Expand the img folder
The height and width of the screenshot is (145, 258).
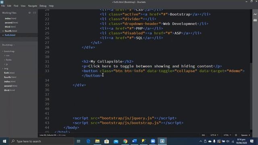tap(5, 68)
